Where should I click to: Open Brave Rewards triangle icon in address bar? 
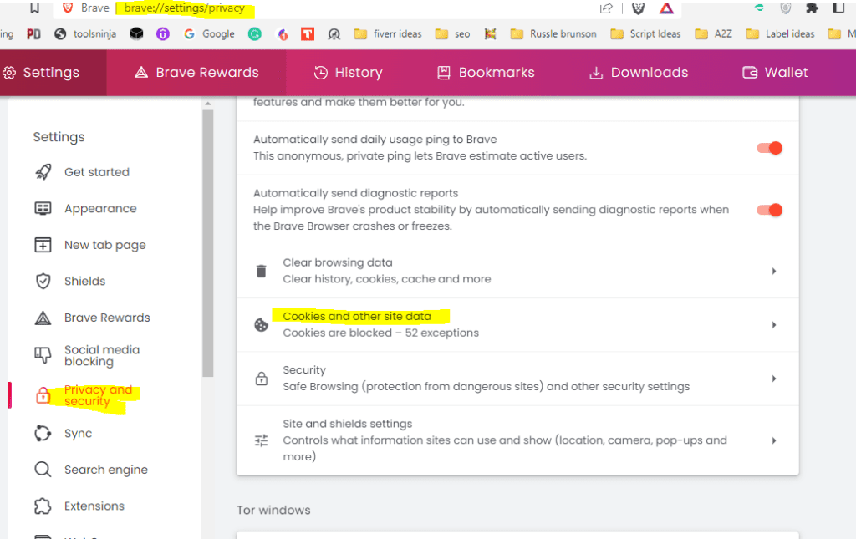666,8
